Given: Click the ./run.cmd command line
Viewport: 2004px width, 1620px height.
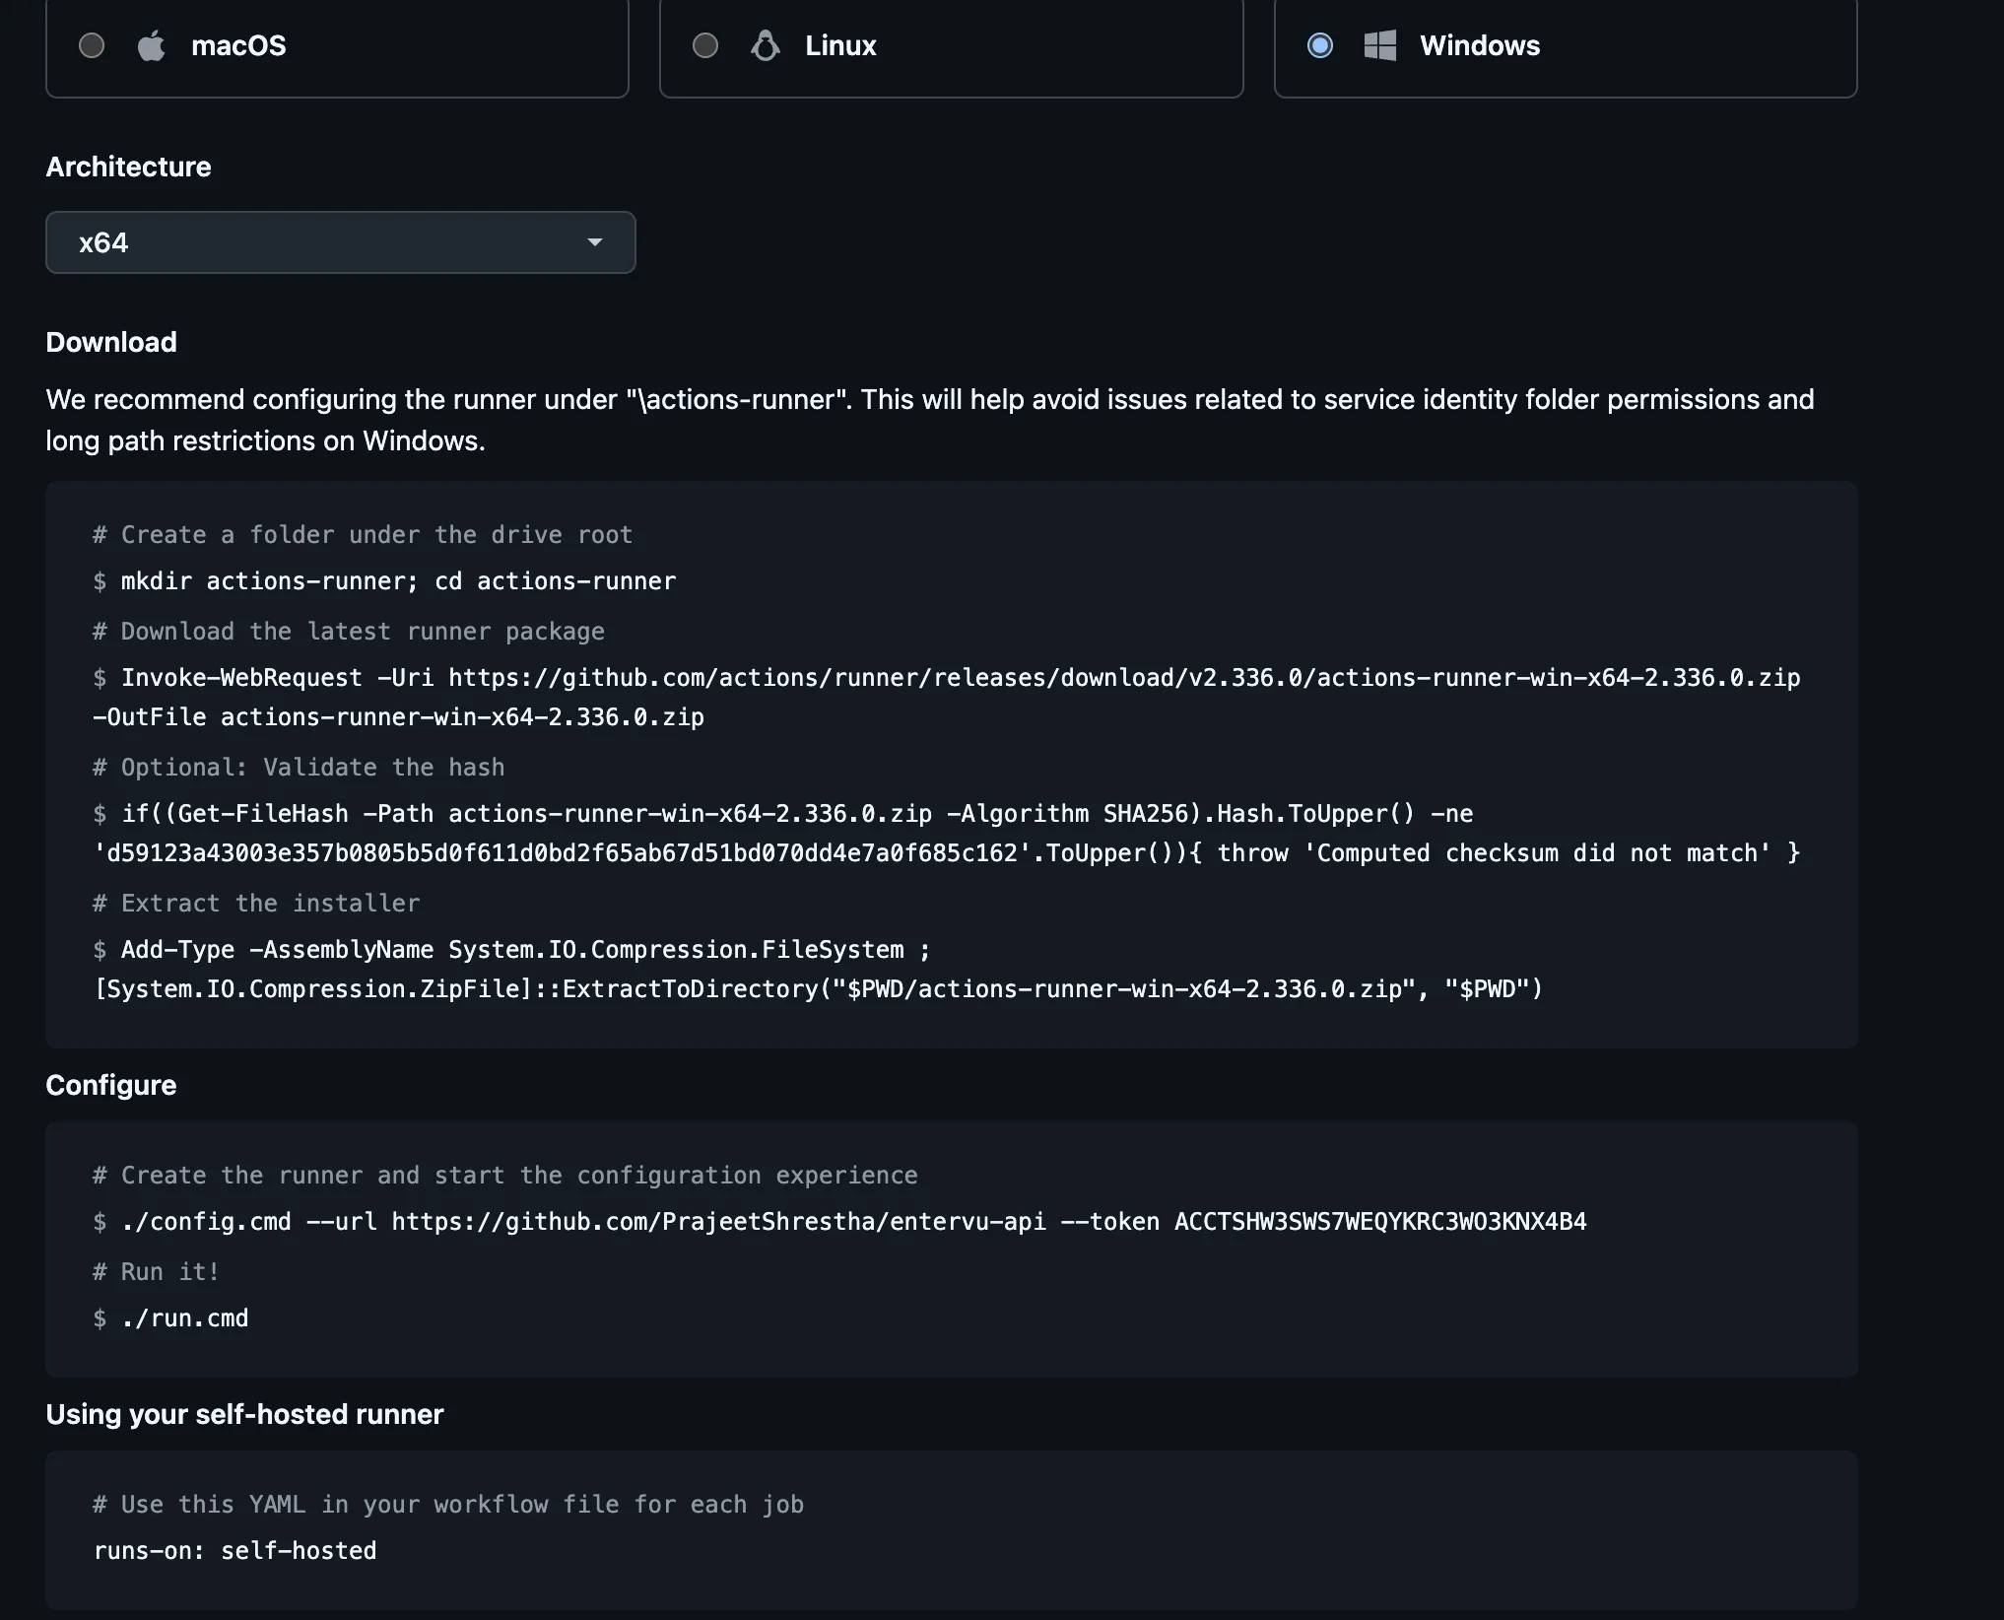Looking at the screenshot, I should (x=184, y=1318).
